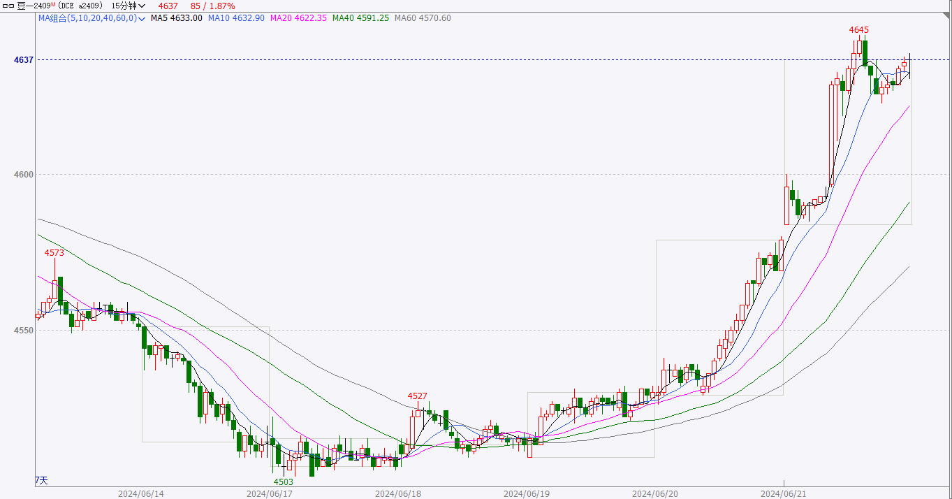952x499 pixels.
Task: Click the latest price 4637 in the header
Action: coord(168,6)
